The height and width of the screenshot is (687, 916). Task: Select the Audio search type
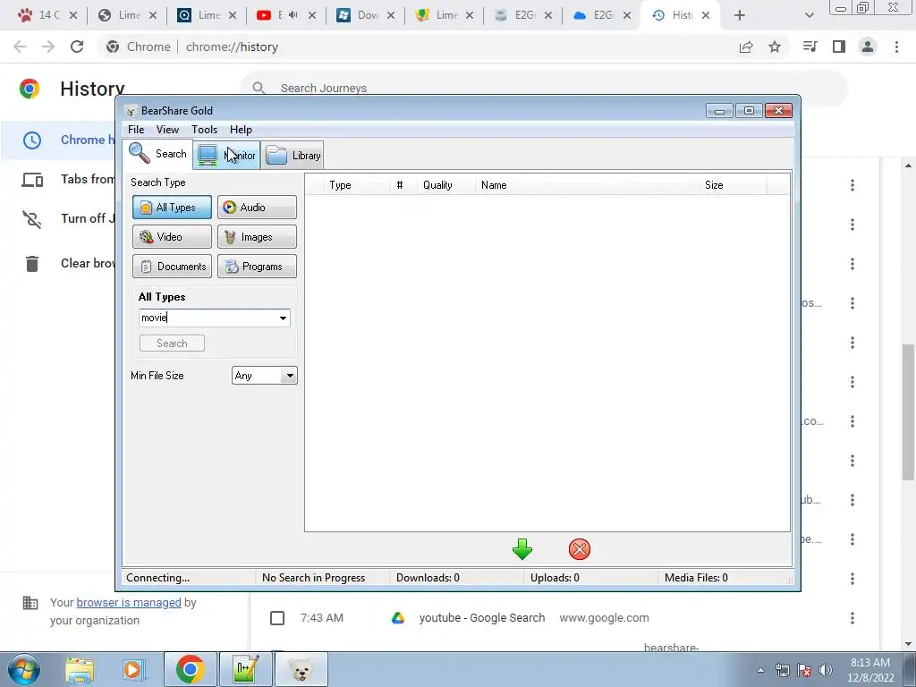click(x=257, y=208)
